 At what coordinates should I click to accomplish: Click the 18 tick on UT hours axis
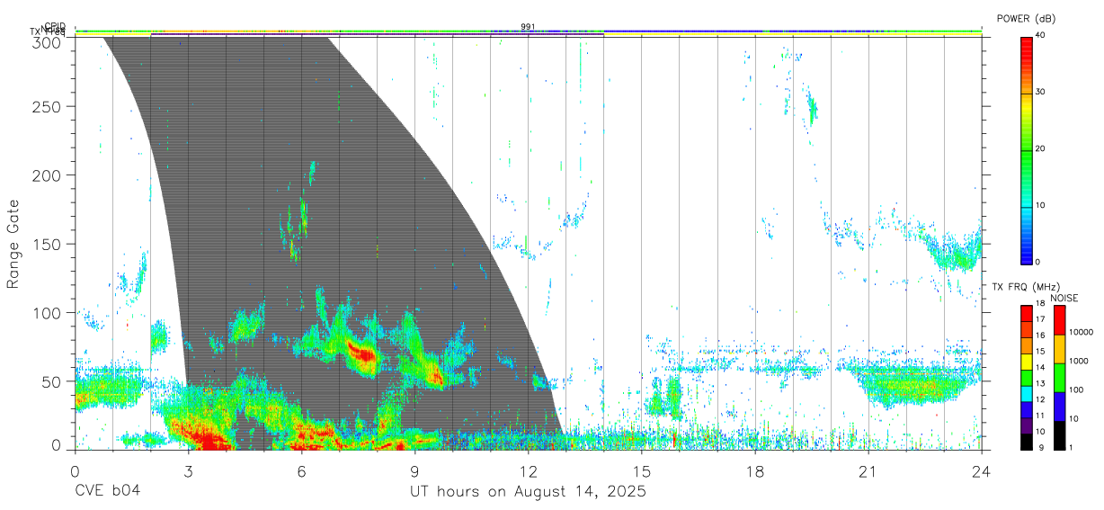[x=755, y=470]
